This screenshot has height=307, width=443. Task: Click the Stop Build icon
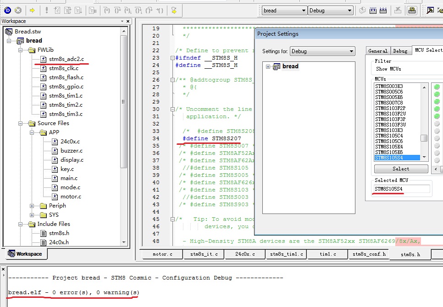pos(398,11)
